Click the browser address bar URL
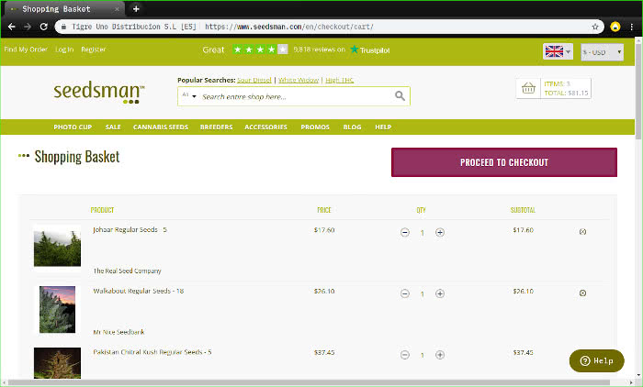The width and height of the screenshot is (643, 387). tap(289, 27)
